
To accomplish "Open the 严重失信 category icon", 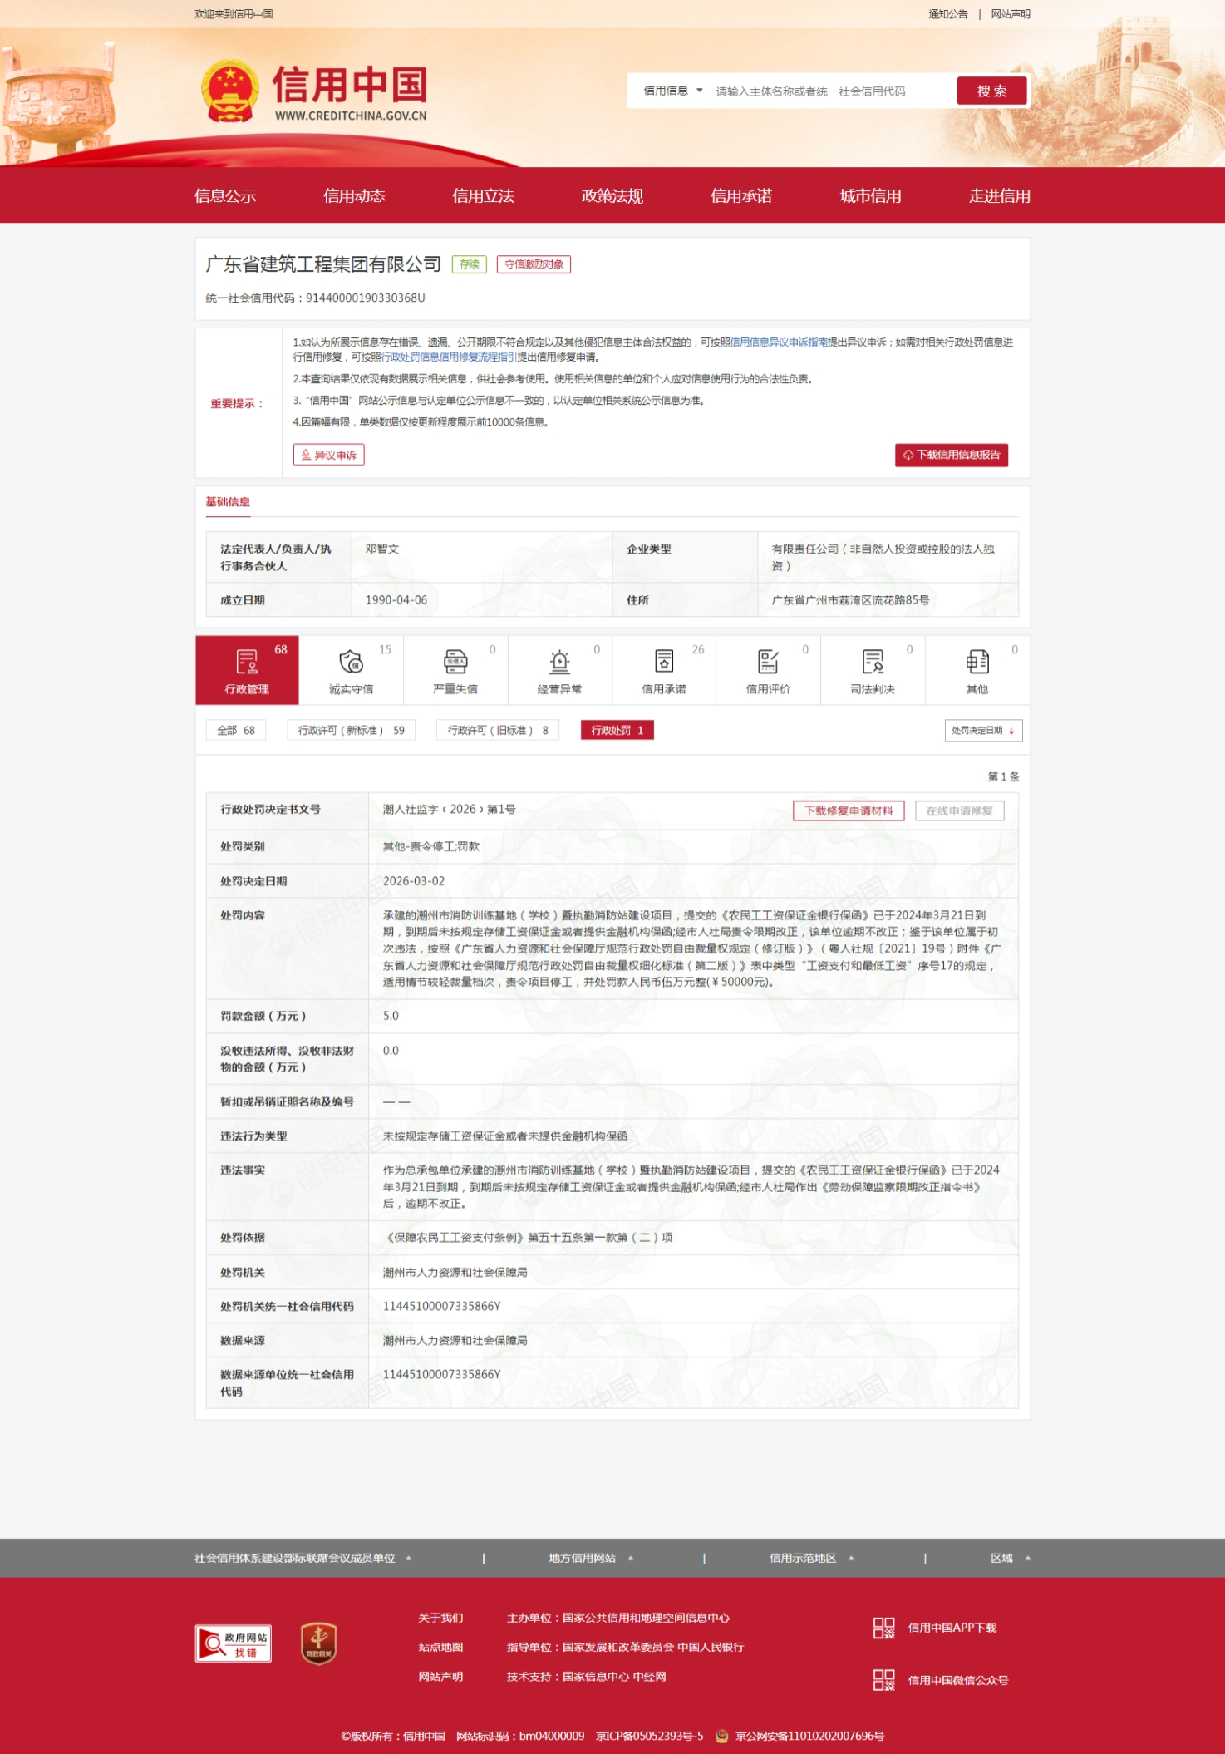I will pyautogui.click(x=455, y=662).
